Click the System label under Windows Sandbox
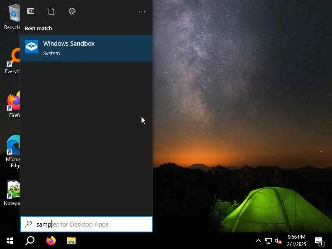 pos(51,54)
